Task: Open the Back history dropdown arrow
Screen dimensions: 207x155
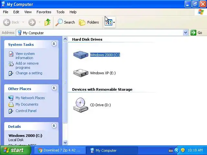Action: (23, 22)
